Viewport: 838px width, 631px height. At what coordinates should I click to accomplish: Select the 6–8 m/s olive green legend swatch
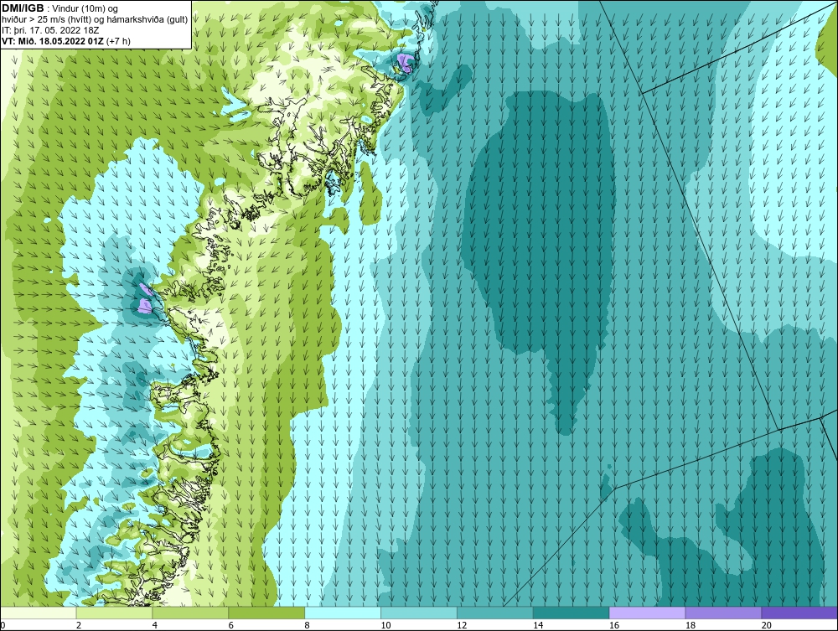click(x=266, y=613)
